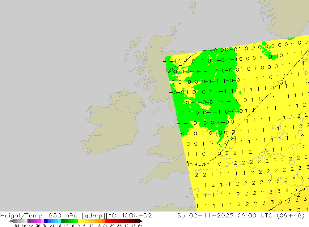Select the bright red swatch above 24
309x227 pixels.
pyautogui.click(x=107, y=221)
